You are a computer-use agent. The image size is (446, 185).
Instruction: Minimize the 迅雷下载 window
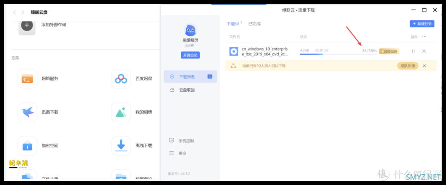[x=413, y=10]
